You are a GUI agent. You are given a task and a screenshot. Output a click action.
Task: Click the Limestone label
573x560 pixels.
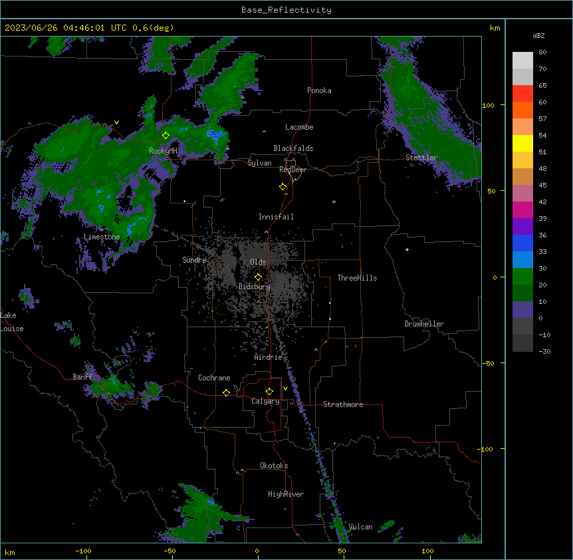point(102,237)
